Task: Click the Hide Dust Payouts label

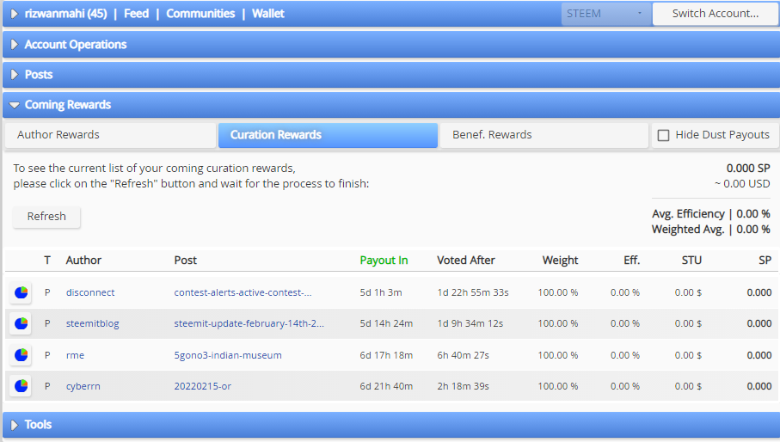Action: tap(722, 135)
